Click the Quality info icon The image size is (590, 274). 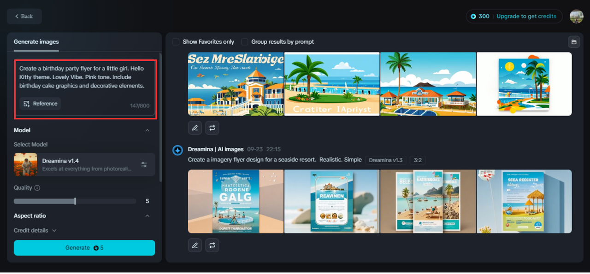click(x=37, y=188)
